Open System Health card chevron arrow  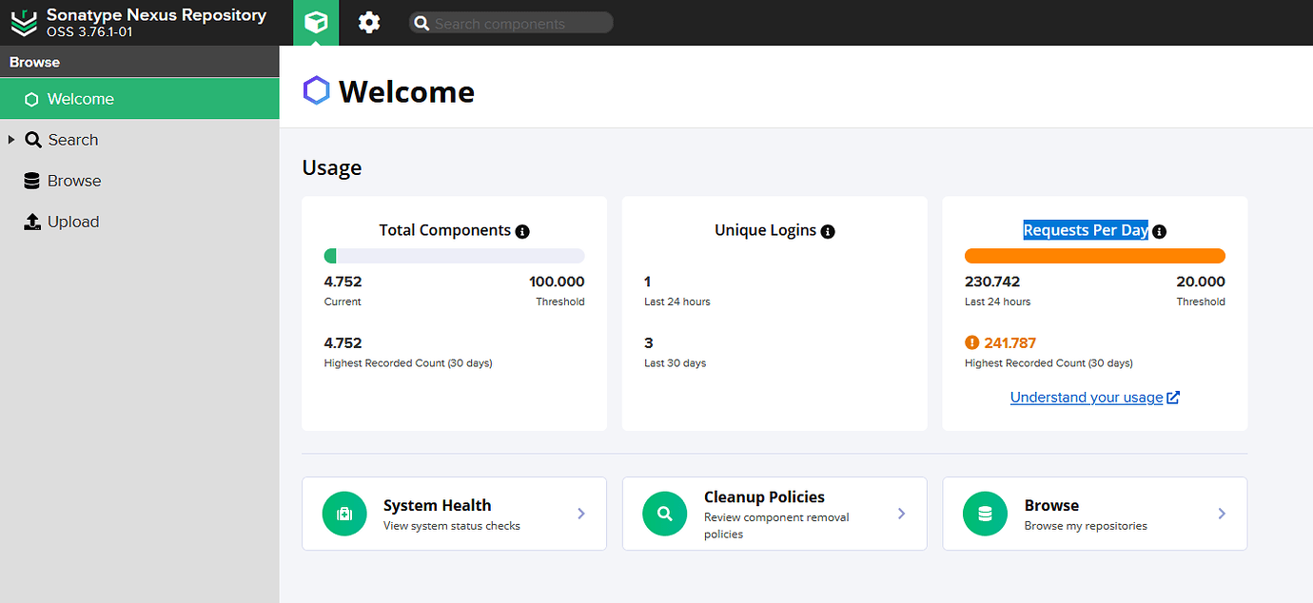pyautogui.click(x=581, y=514)
